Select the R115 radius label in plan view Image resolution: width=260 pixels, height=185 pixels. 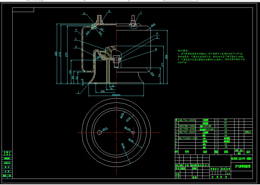[128, 119]
